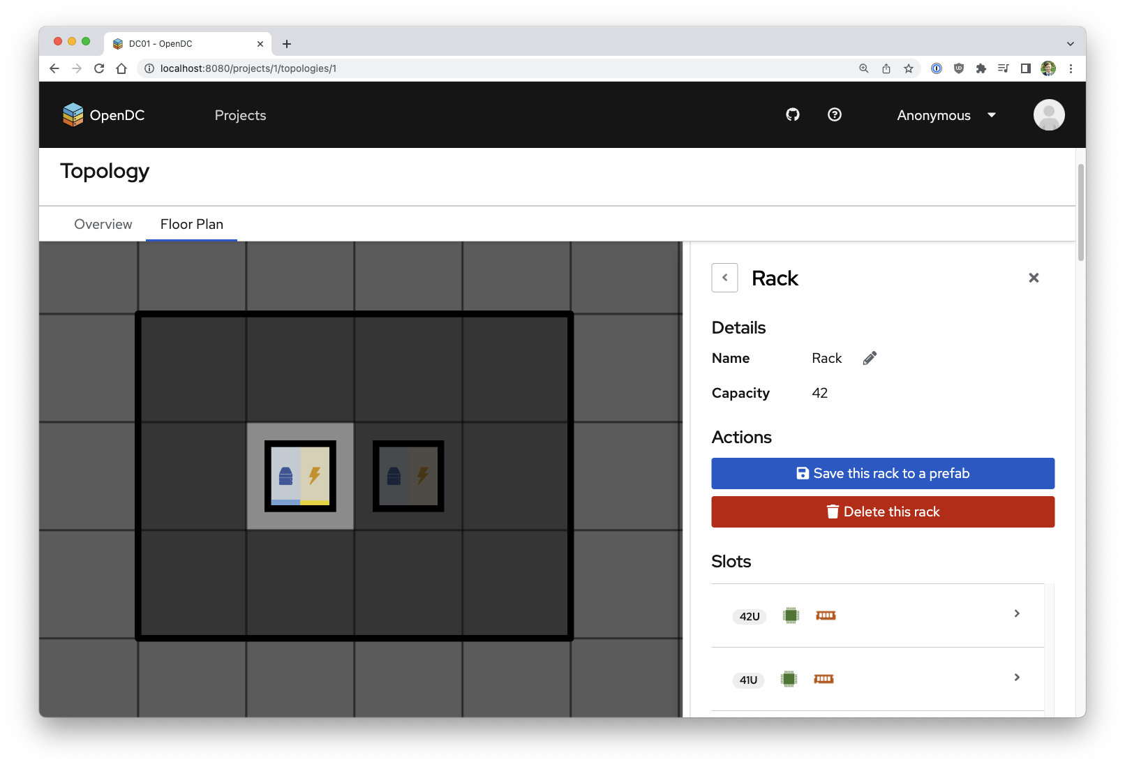Edit the rack name using the pencil icon

[x=869, y=357]
